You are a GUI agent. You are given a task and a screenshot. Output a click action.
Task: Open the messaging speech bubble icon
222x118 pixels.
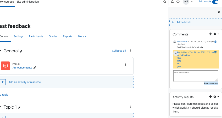tap(178, 2)
